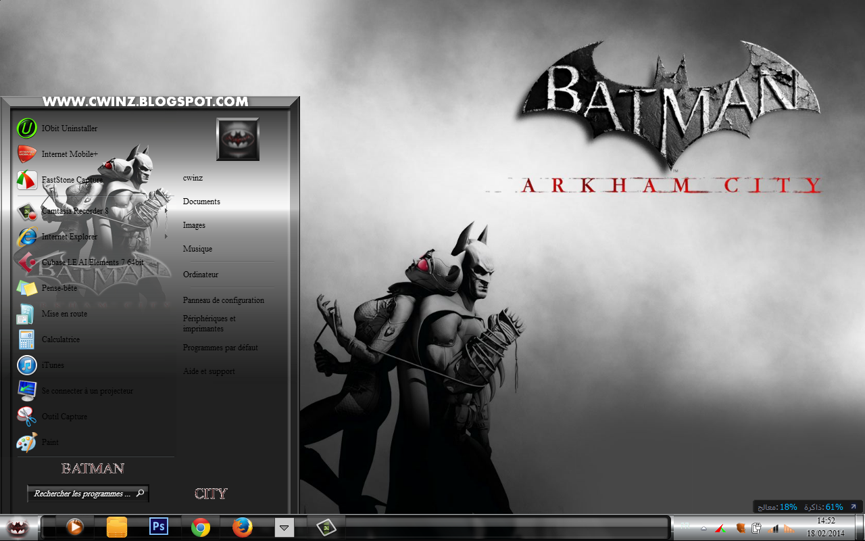
Task: Open Internet Mobile+ program icon
Action: [x=27, y=154]
